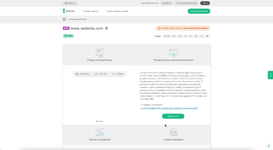Select the ES language tab
The width and height of the screenshot is (273, 150).
[x=174, y=36]
